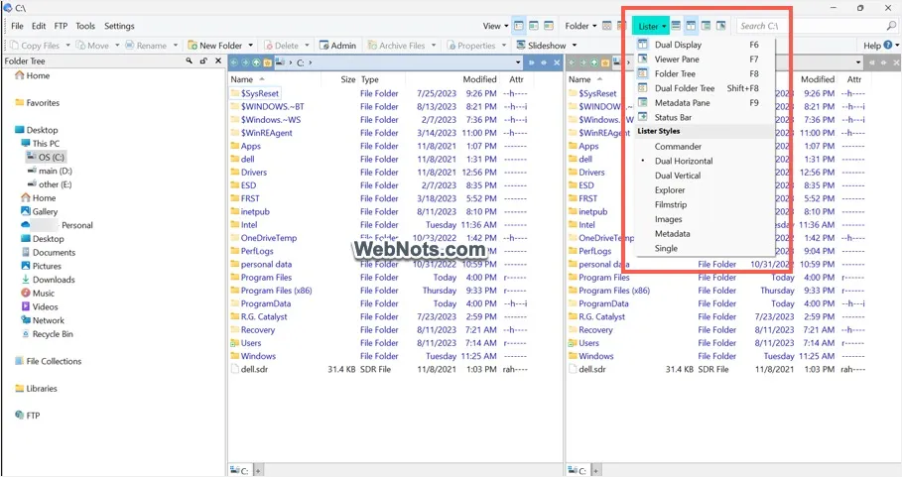Click the Slideshow toolbar icon
Screen dimensions: 902x477
(x=520, y=46)
